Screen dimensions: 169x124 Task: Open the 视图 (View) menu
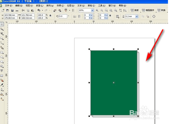tap(29, 5)
